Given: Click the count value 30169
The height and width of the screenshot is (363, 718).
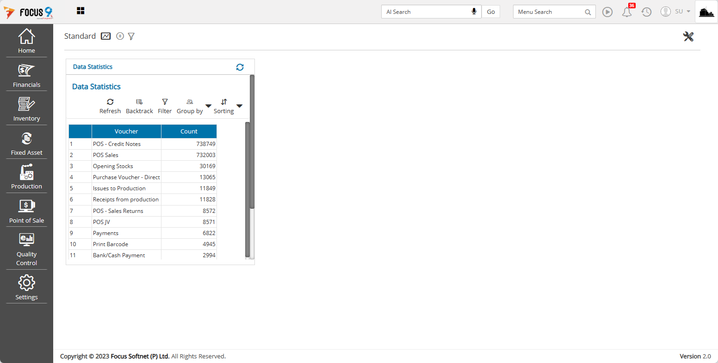Looking at the screenshot, I should tap(207, 166).
